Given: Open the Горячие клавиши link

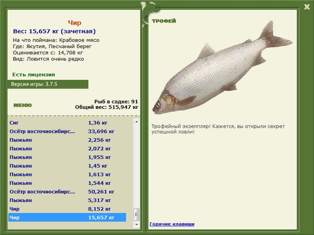Looking at the screenshot, I should pyautogui.click(x=172, y=224).
